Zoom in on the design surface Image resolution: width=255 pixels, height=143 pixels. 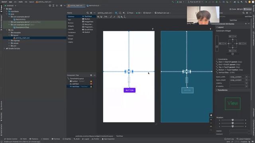pos(211,120)
